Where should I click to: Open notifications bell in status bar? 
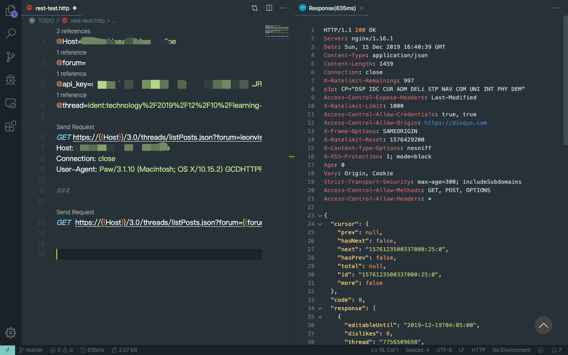pos(556,350)
